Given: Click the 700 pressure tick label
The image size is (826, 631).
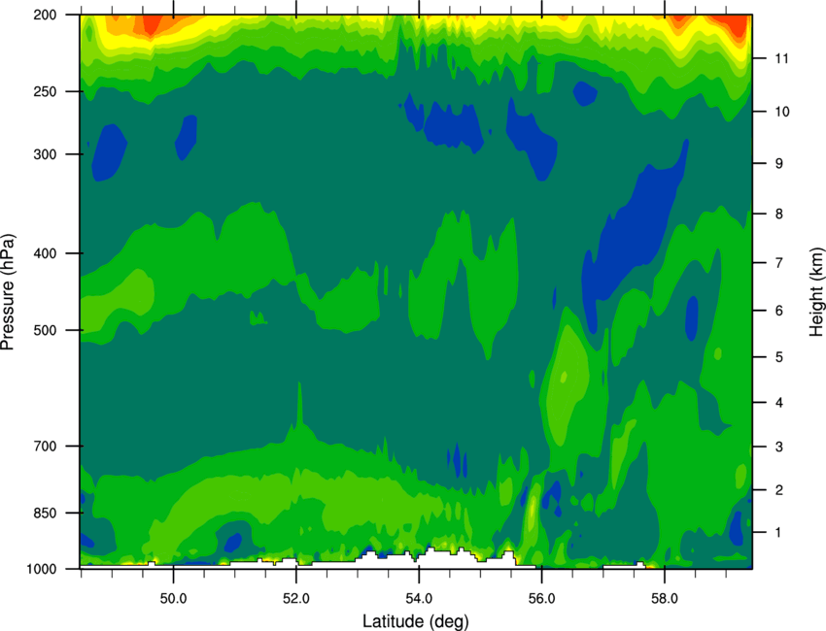Looking at the screenshot, I should click(x=45, y=446).
